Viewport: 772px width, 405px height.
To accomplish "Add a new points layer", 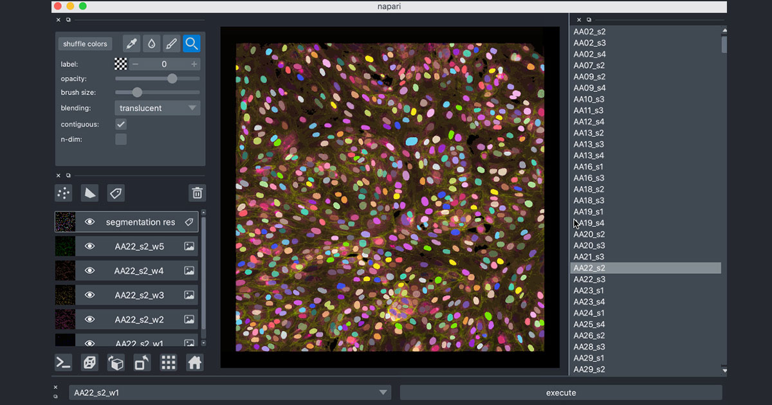I will [64, 193].
